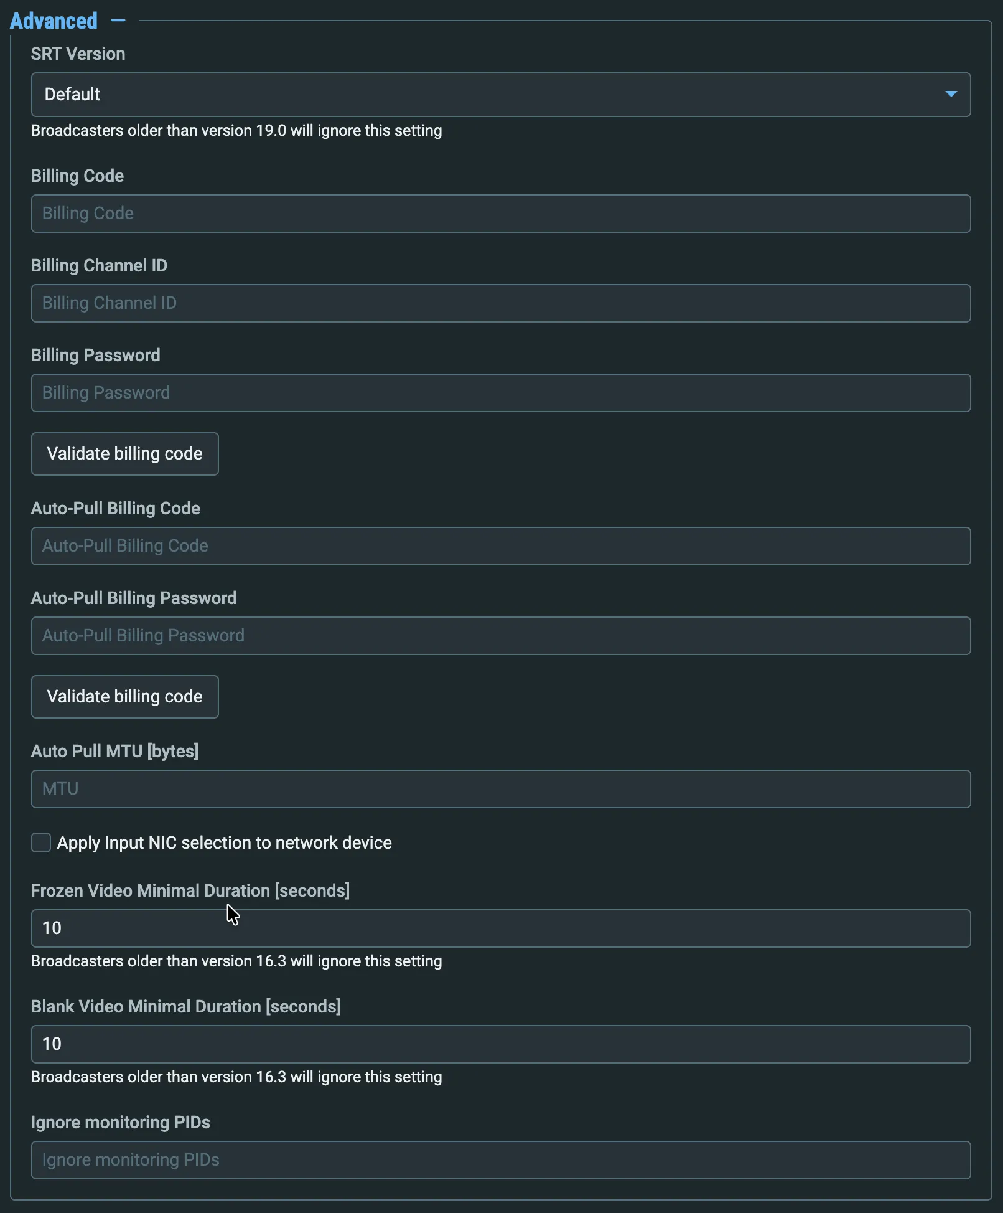Focus the Billing Code input field
Screen dimensions: 1003x1213
(501, 214)
